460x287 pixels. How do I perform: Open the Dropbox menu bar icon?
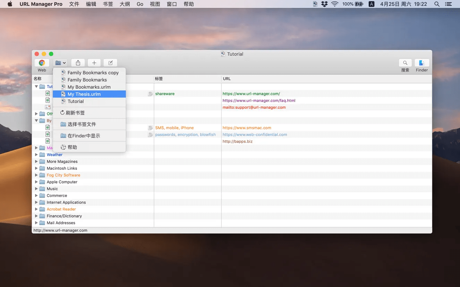coord(324,4)
